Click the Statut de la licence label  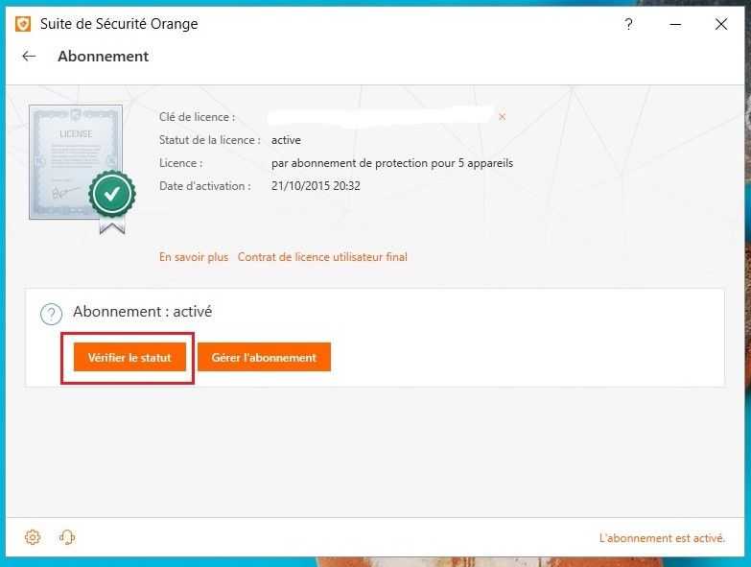pyautogui.click(x=210, y=140)
